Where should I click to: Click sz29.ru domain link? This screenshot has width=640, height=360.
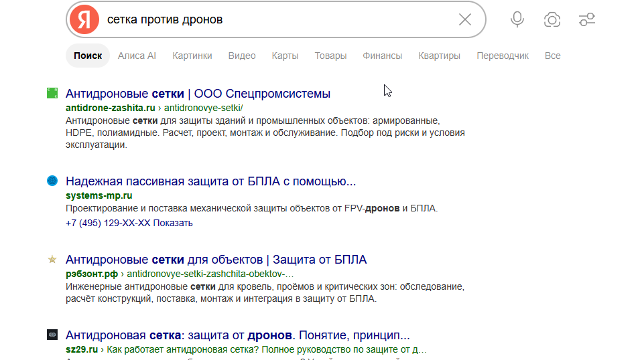coord(82,350)
